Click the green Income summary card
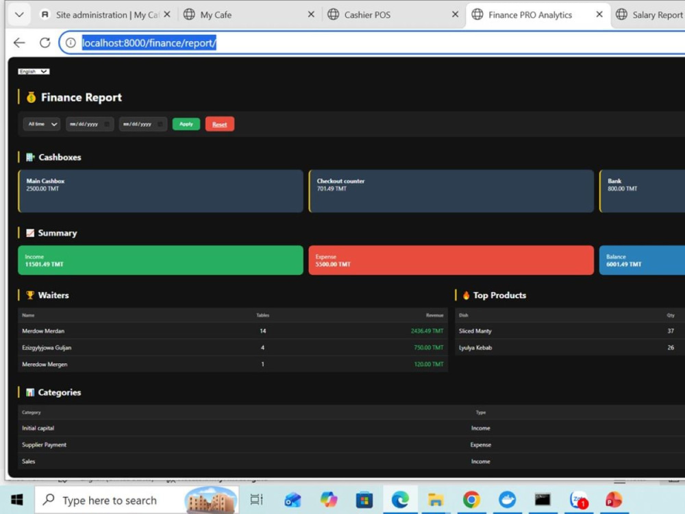 tap(161, 260)
